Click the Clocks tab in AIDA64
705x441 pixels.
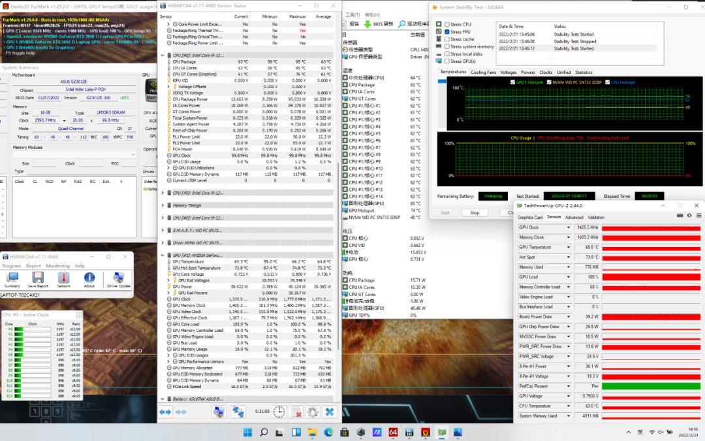546,72
